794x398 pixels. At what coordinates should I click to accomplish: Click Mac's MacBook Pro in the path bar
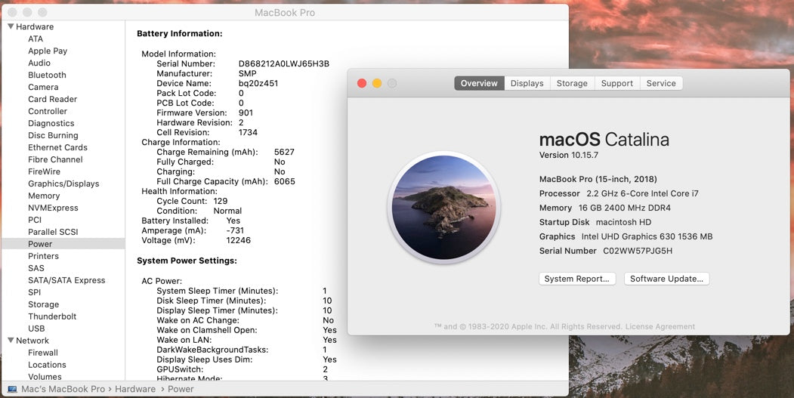click(x=63, y=389)
